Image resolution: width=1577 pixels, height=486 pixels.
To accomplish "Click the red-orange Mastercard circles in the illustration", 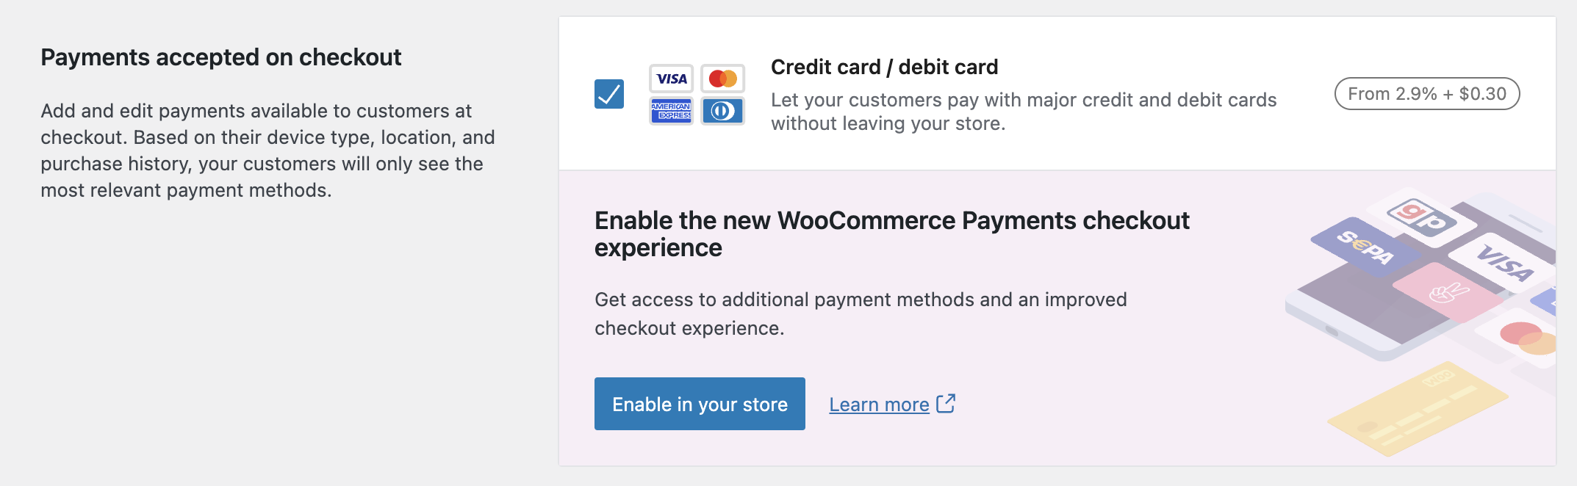I will pyautogui.click(x=1527, y=337).
